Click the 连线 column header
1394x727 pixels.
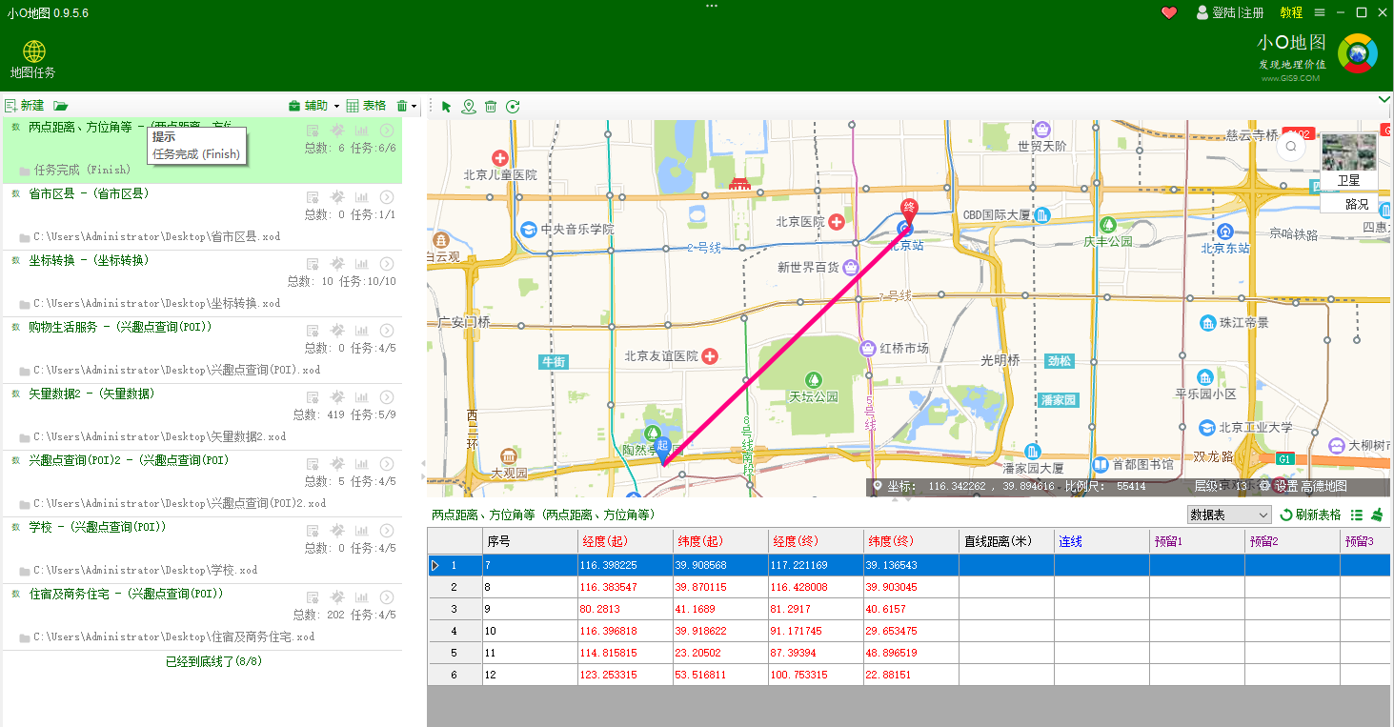pos(1101,541)
